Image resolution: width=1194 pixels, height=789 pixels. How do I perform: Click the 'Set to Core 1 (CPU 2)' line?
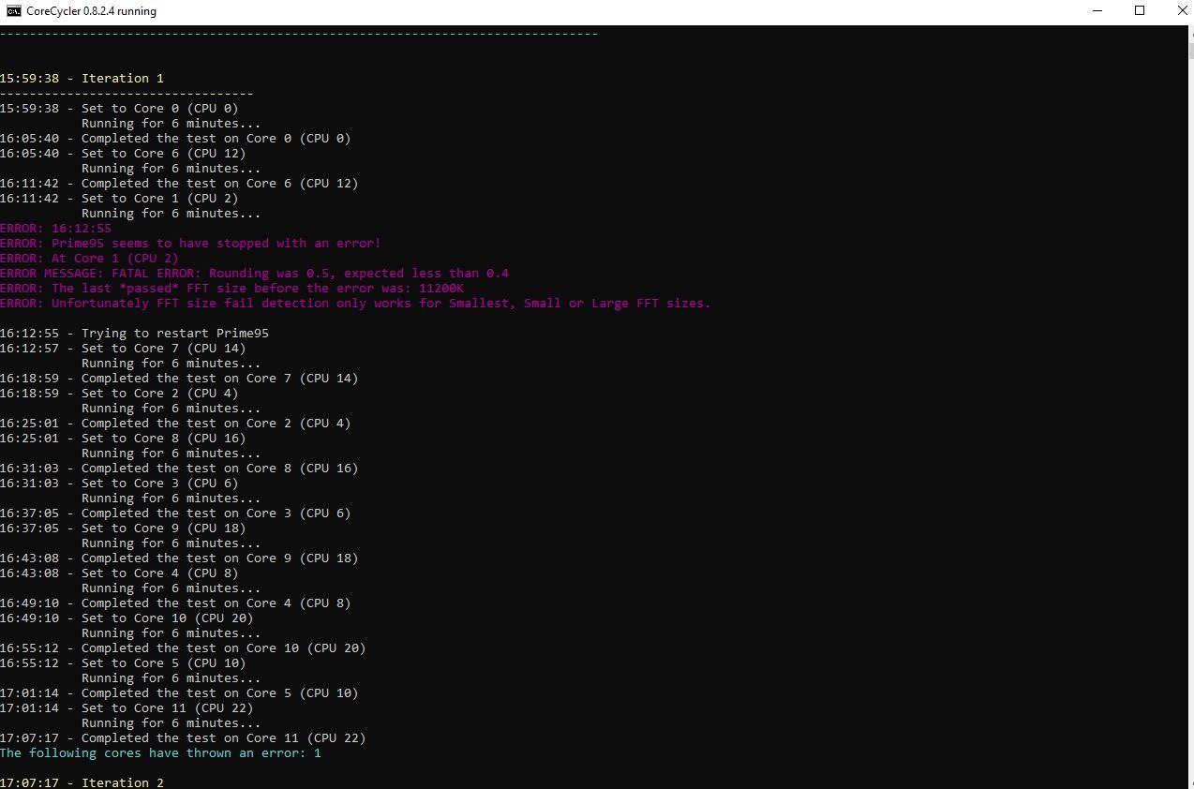click(x=119, y=199)
